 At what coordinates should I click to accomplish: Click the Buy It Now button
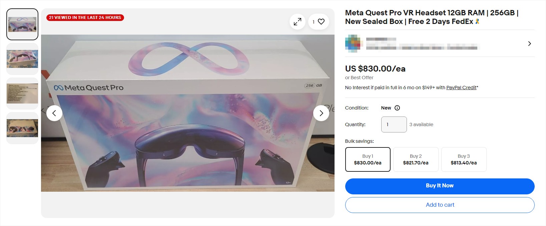440,186
